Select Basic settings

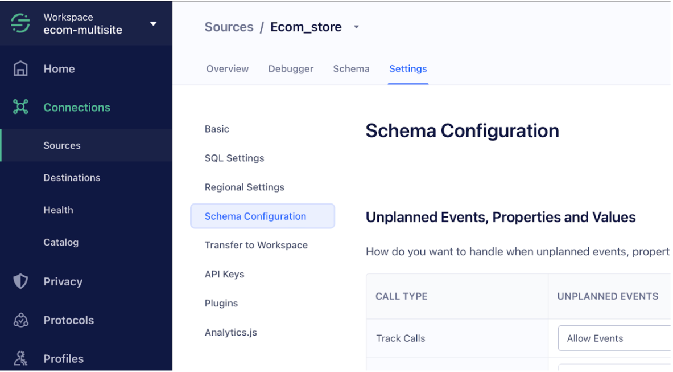pyautogui.click(x=217, y=129)
